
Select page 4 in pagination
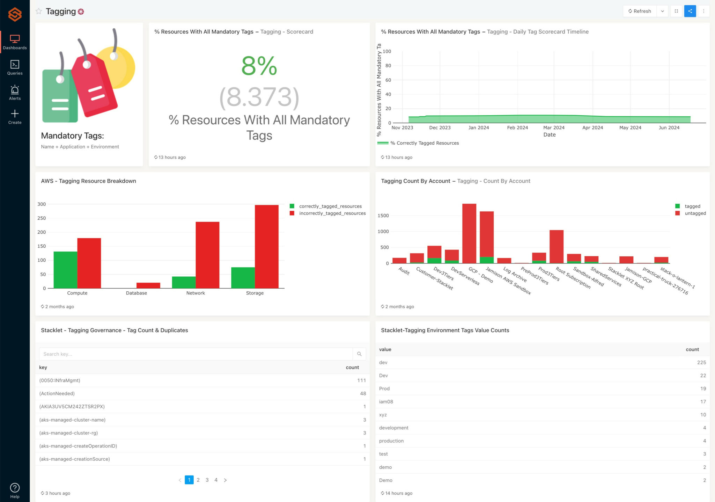click(216, 480)
